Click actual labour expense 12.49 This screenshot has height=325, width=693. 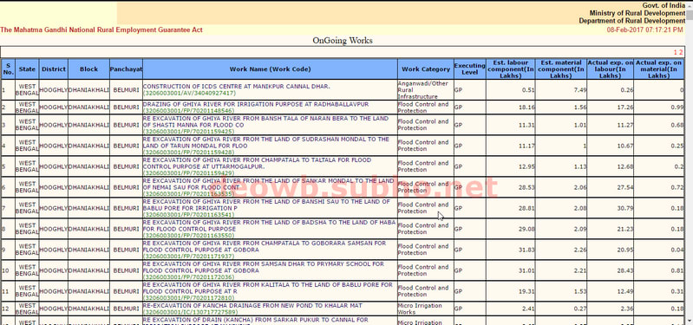pos(625,291)
